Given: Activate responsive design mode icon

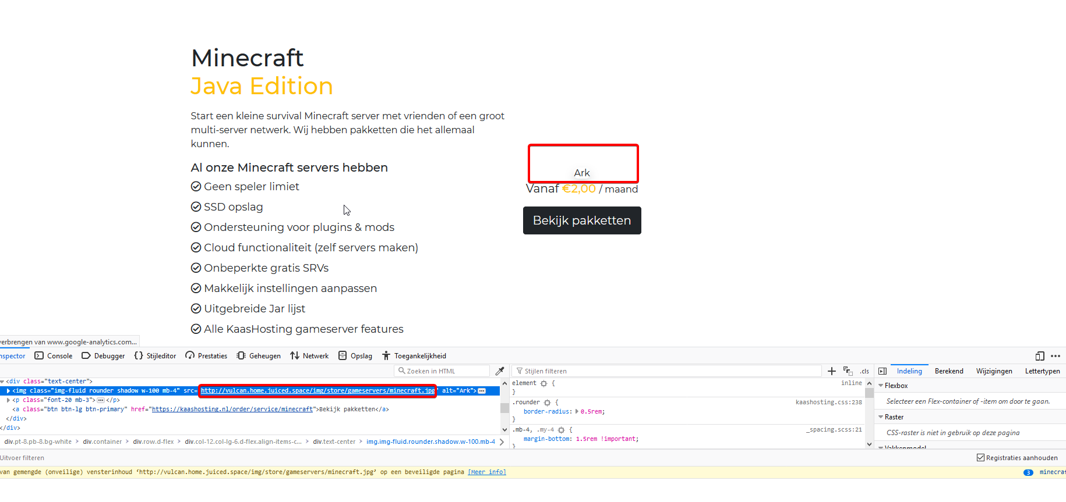Looking at the screenshot, I should click(1040, 356).
